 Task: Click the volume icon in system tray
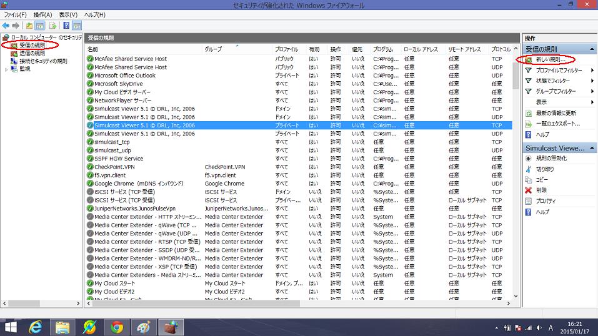pyautogui.click(x=539, y=328)
